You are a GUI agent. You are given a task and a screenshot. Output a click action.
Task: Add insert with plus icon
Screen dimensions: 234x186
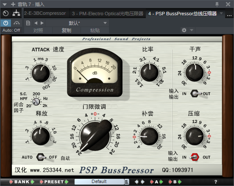click(13, 4)
